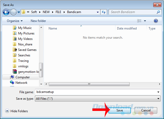Image resolution: width=164 pixels, height=119 pixels.
Task: Click the Change your view icon
Action: click(139, 21)
